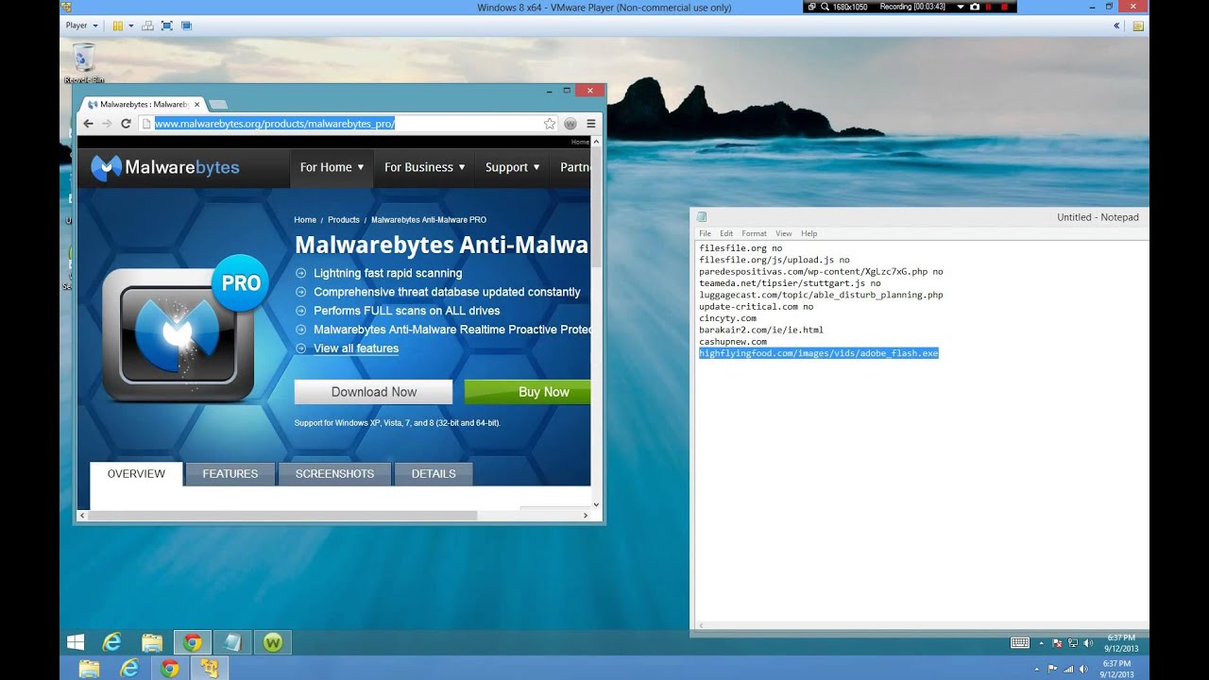Screen dimensions: 1209x680
Task: Click the View all features link
Action: (356, 348)
